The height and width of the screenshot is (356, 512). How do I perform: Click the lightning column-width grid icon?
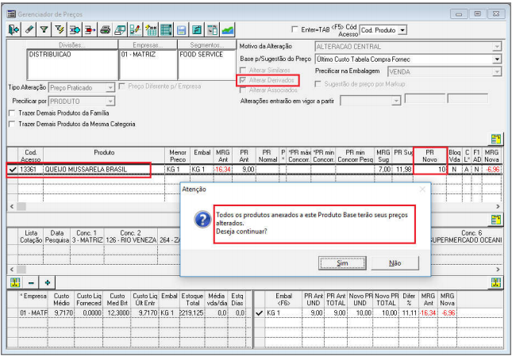(x=151, y=30)
